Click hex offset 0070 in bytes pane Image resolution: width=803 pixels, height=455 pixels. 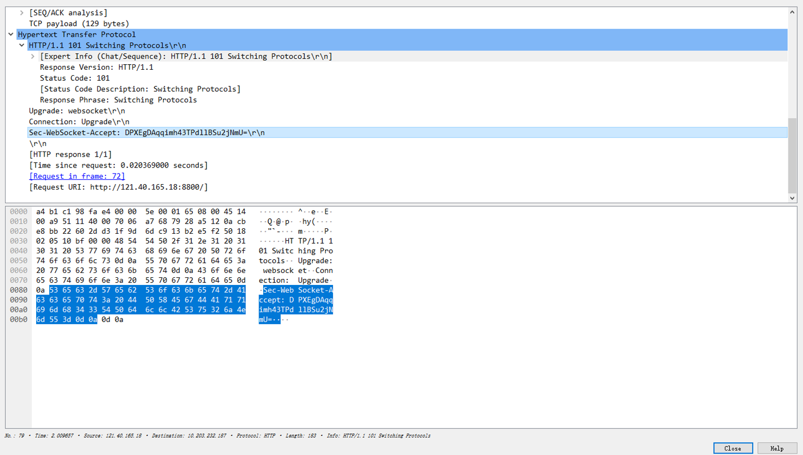click(x=19, y=280)
